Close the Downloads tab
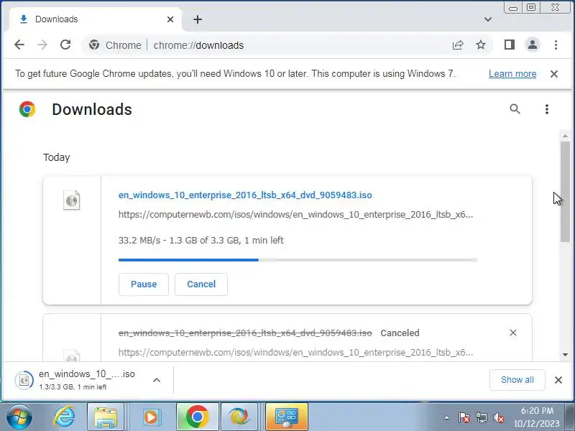This screenshot has height=431, width=575. (170, 19)
